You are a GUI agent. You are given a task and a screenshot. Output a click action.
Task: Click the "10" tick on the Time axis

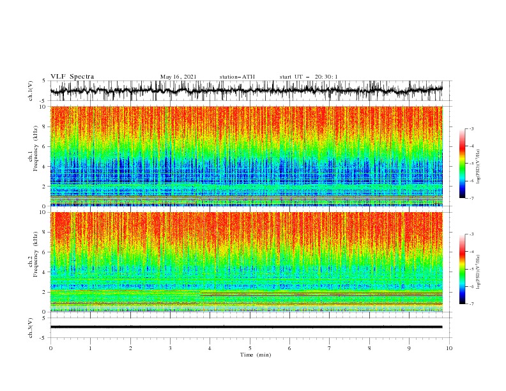(449, 348)
